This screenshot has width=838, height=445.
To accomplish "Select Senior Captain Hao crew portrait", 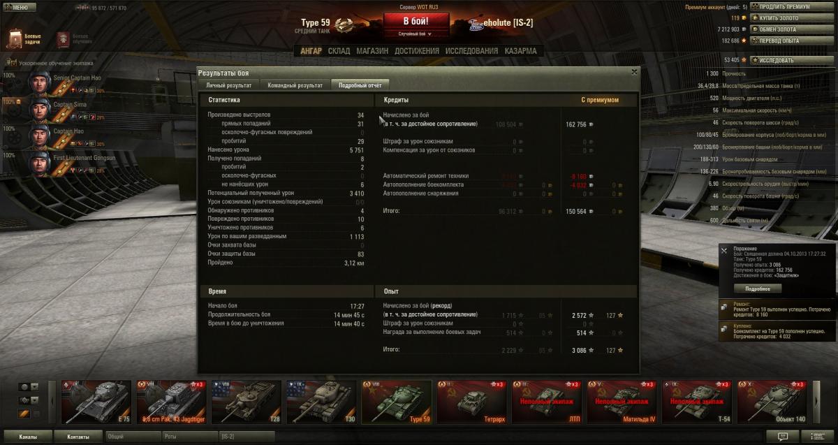I will point(39,83).
